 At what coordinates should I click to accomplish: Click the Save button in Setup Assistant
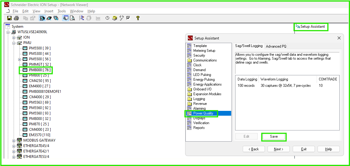pyautogui.click(x=274, y=136)
